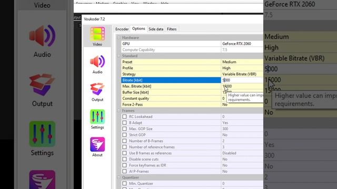The image size is (337, 189).
Task: Check Use B frames as references
Action: tap(124, 153)
